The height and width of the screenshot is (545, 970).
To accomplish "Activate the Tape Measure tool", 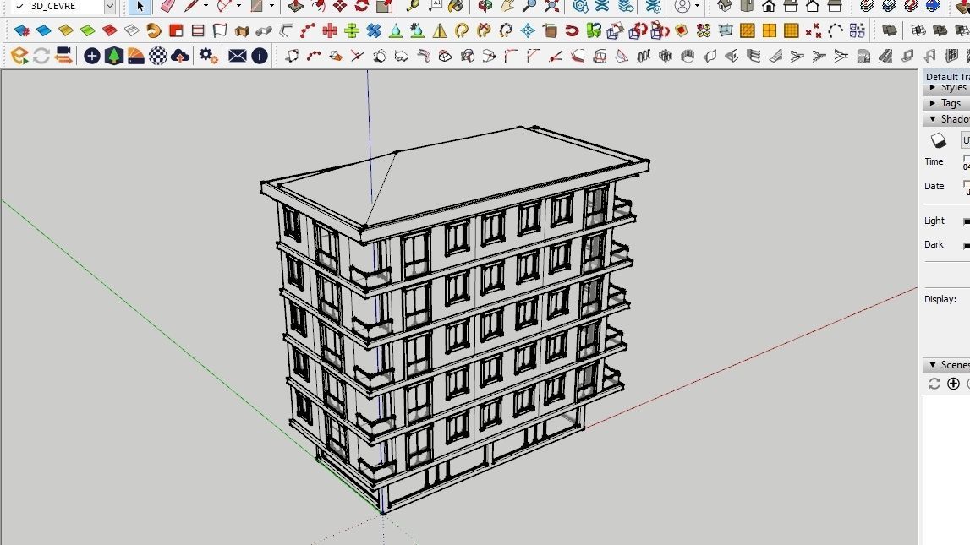I will coord(412,7).
